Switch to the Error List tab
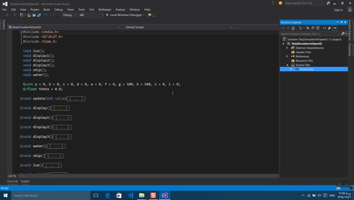The width and height of the screenshot is (354, 200). 13,181
